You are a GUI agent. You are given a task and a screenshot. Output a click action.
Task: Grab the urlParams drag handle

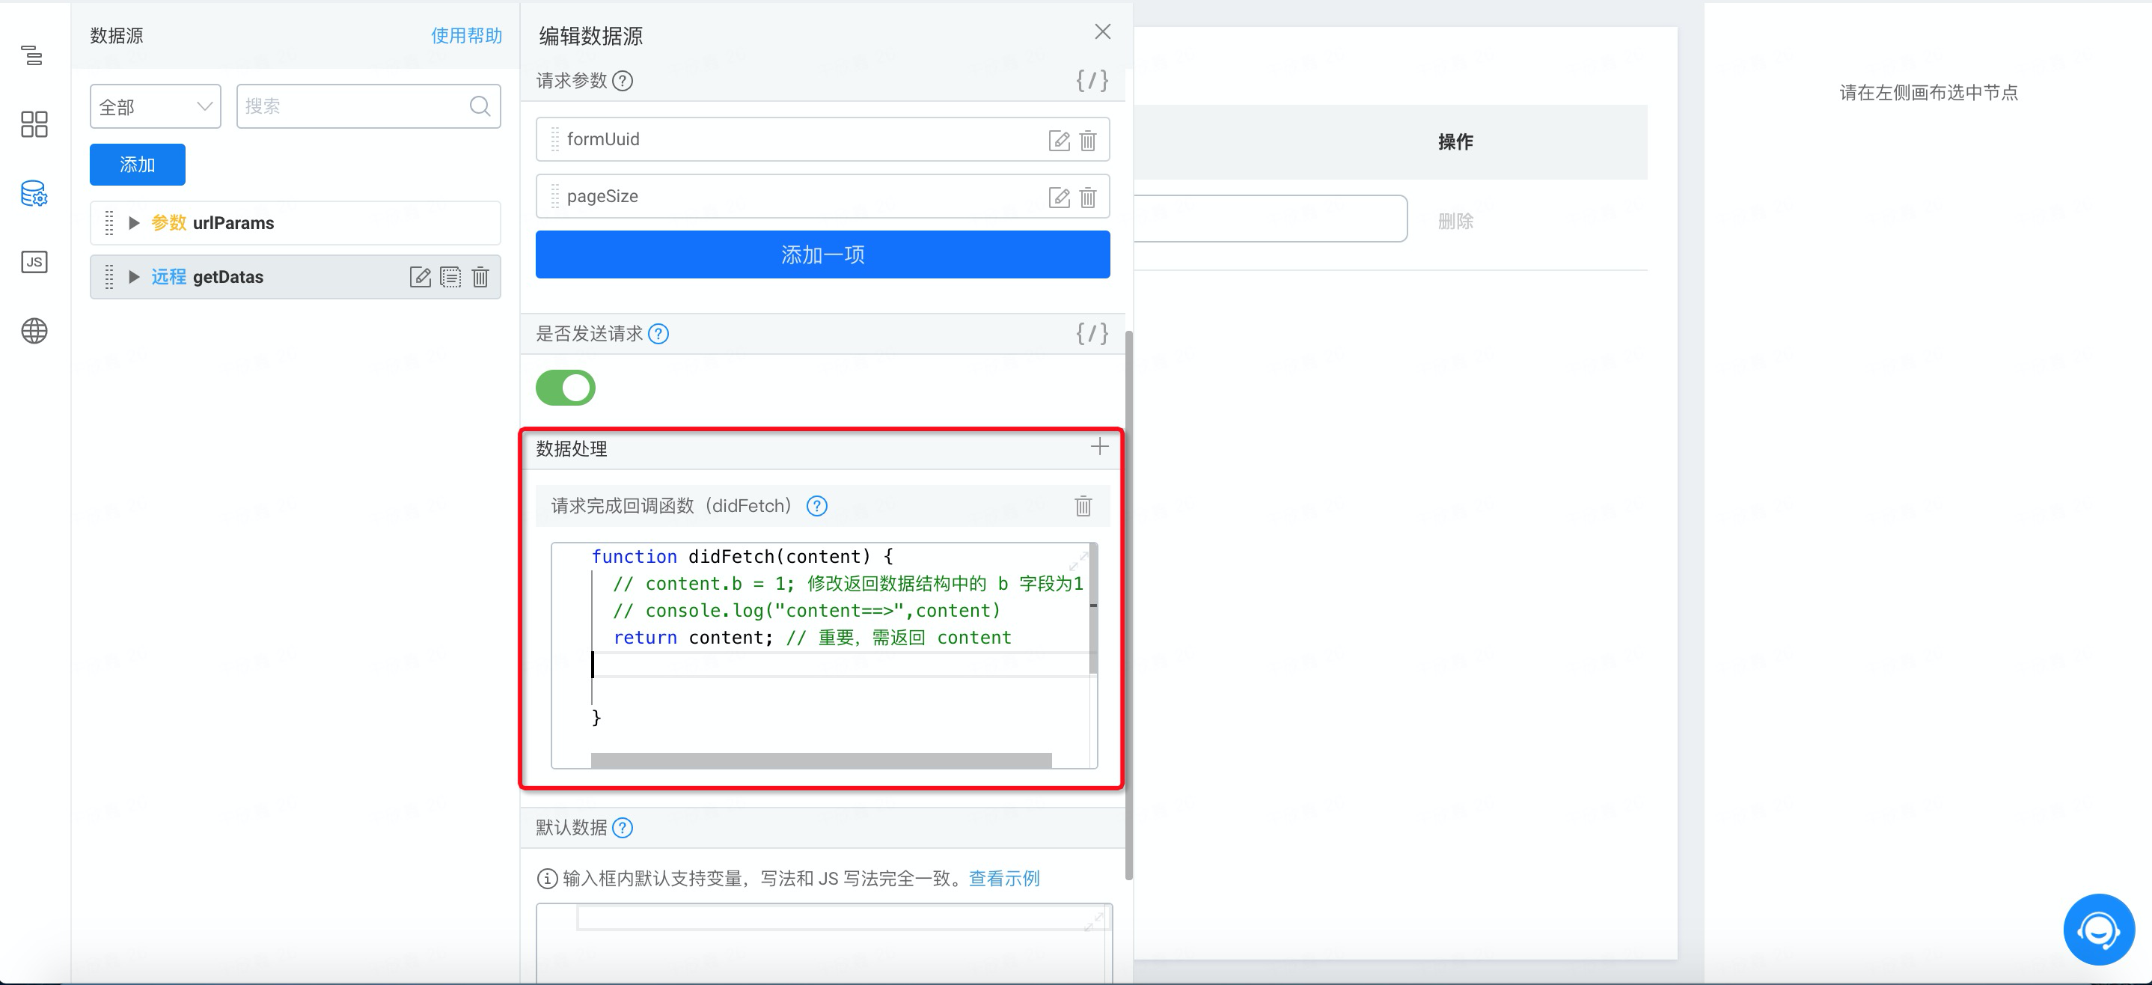pyautogui.click(x=108, y=223)
